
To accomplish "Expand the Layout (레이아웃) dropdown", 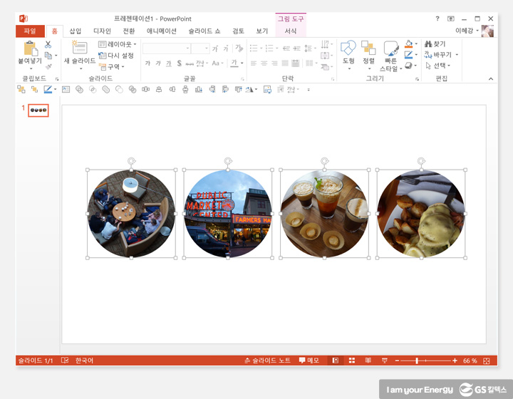I will tap(118, 44).
